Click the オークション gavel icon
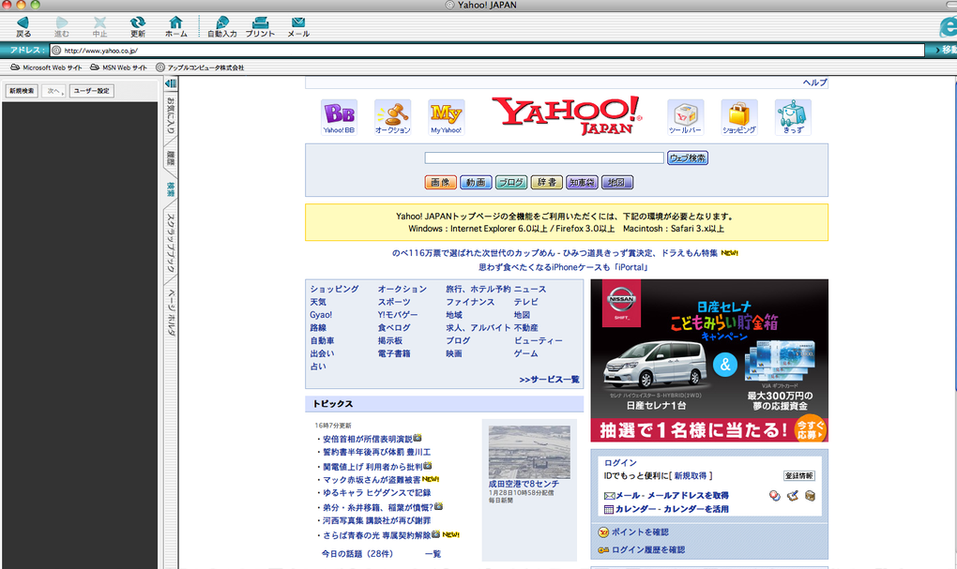Screen dimensions: 957x569 click(x=392, y=117)
